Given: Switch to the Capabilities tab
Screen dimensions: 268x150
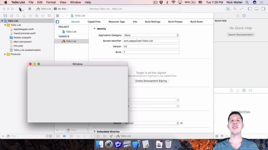Looking at the screenshot, I should [x=94, y=22].
